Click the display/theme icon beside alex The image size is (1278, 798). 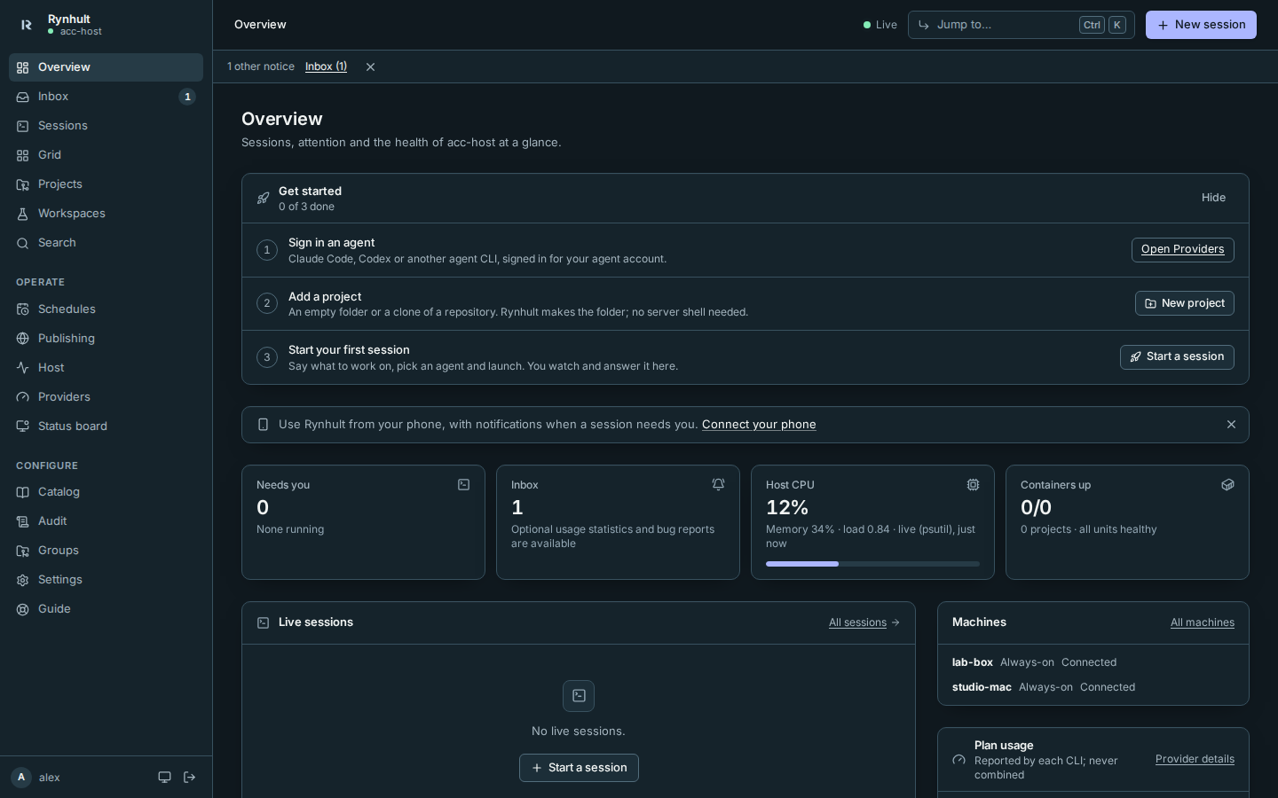pyautogui.click(x=164, y=778)
